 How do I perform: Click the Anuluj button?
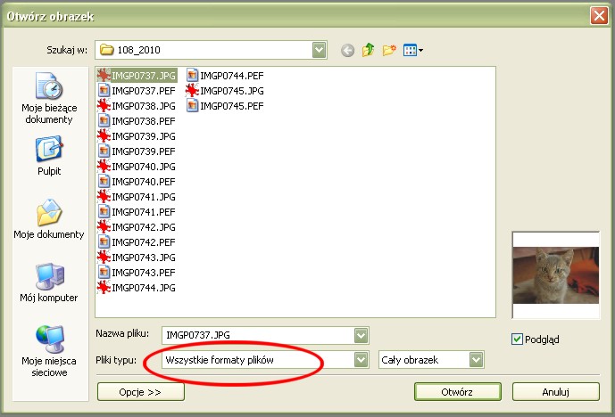point(555,392)
